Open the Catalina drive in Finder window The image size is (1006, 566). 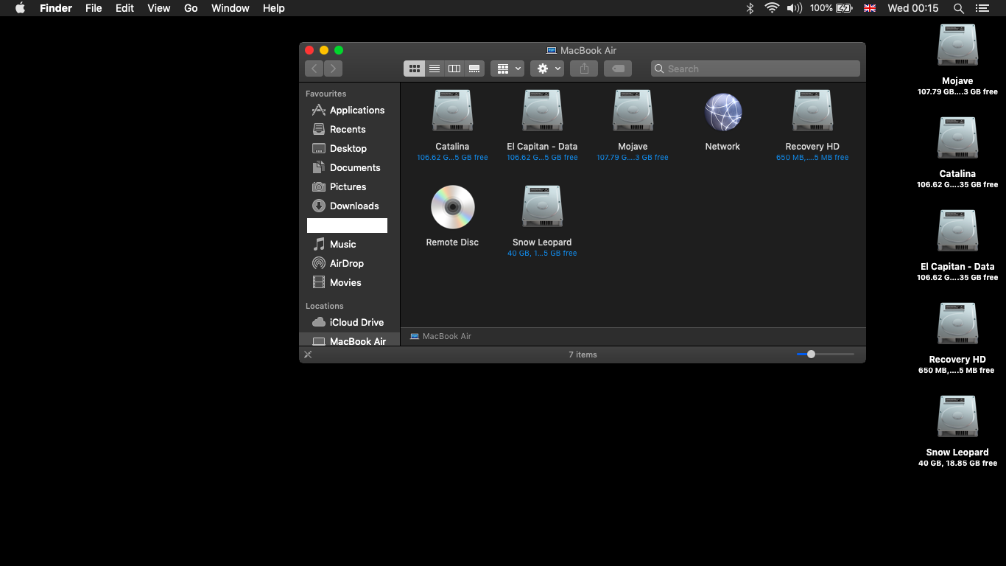pos(452,111)
